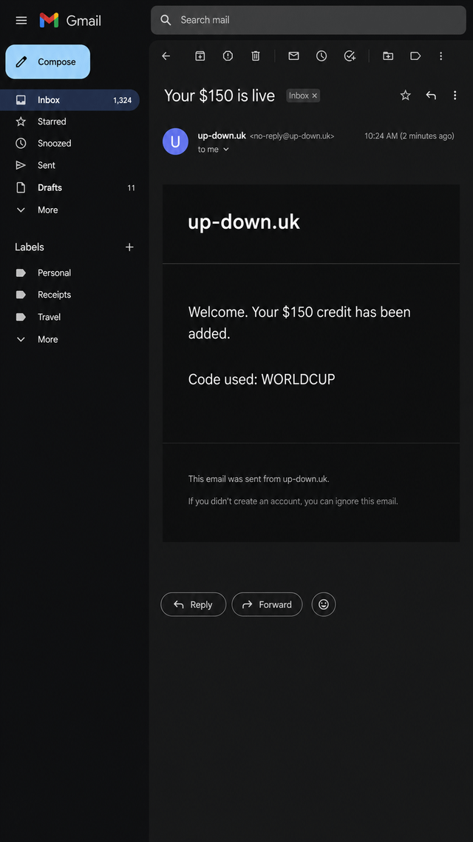This screenshot has height=842, width=473.
Task: Open the label-as icon in toolbar
Action: pyautogui.click(x=415, y=56)
